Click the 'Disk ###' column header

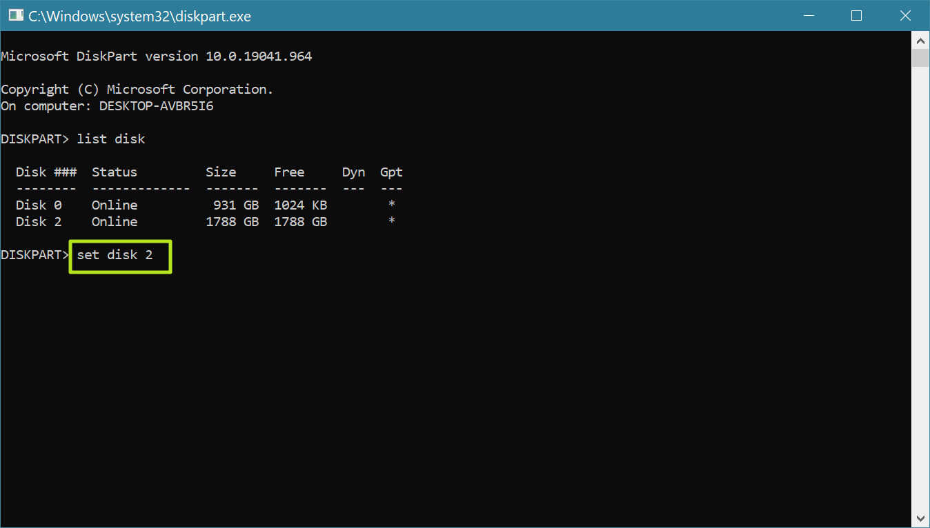coord(46,172)
